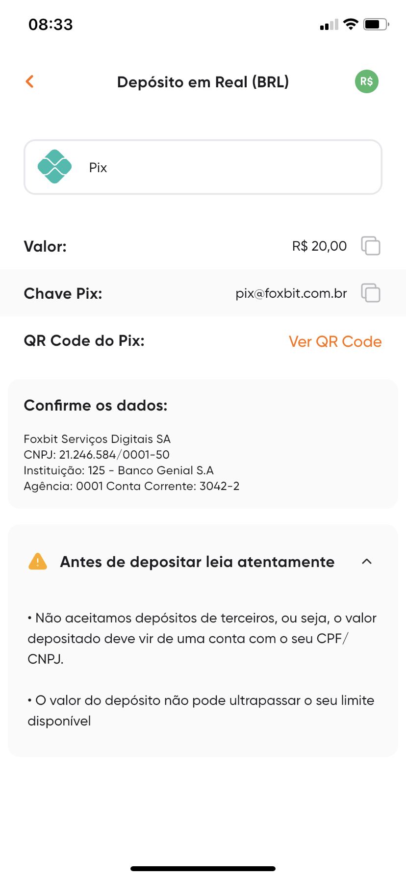
Task: Collapse the 'Antes de depositar' section chevron
Action: pyautogui.click(x=367, y=562)
